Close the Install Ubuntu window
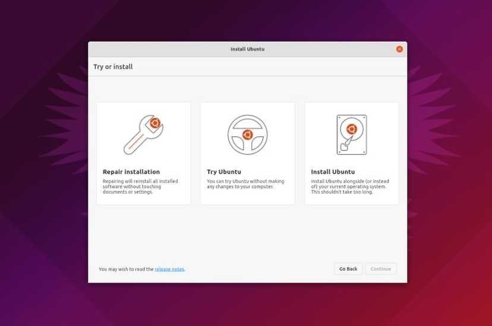Screen dimensions: 492x326 click(x=399, y=49)
